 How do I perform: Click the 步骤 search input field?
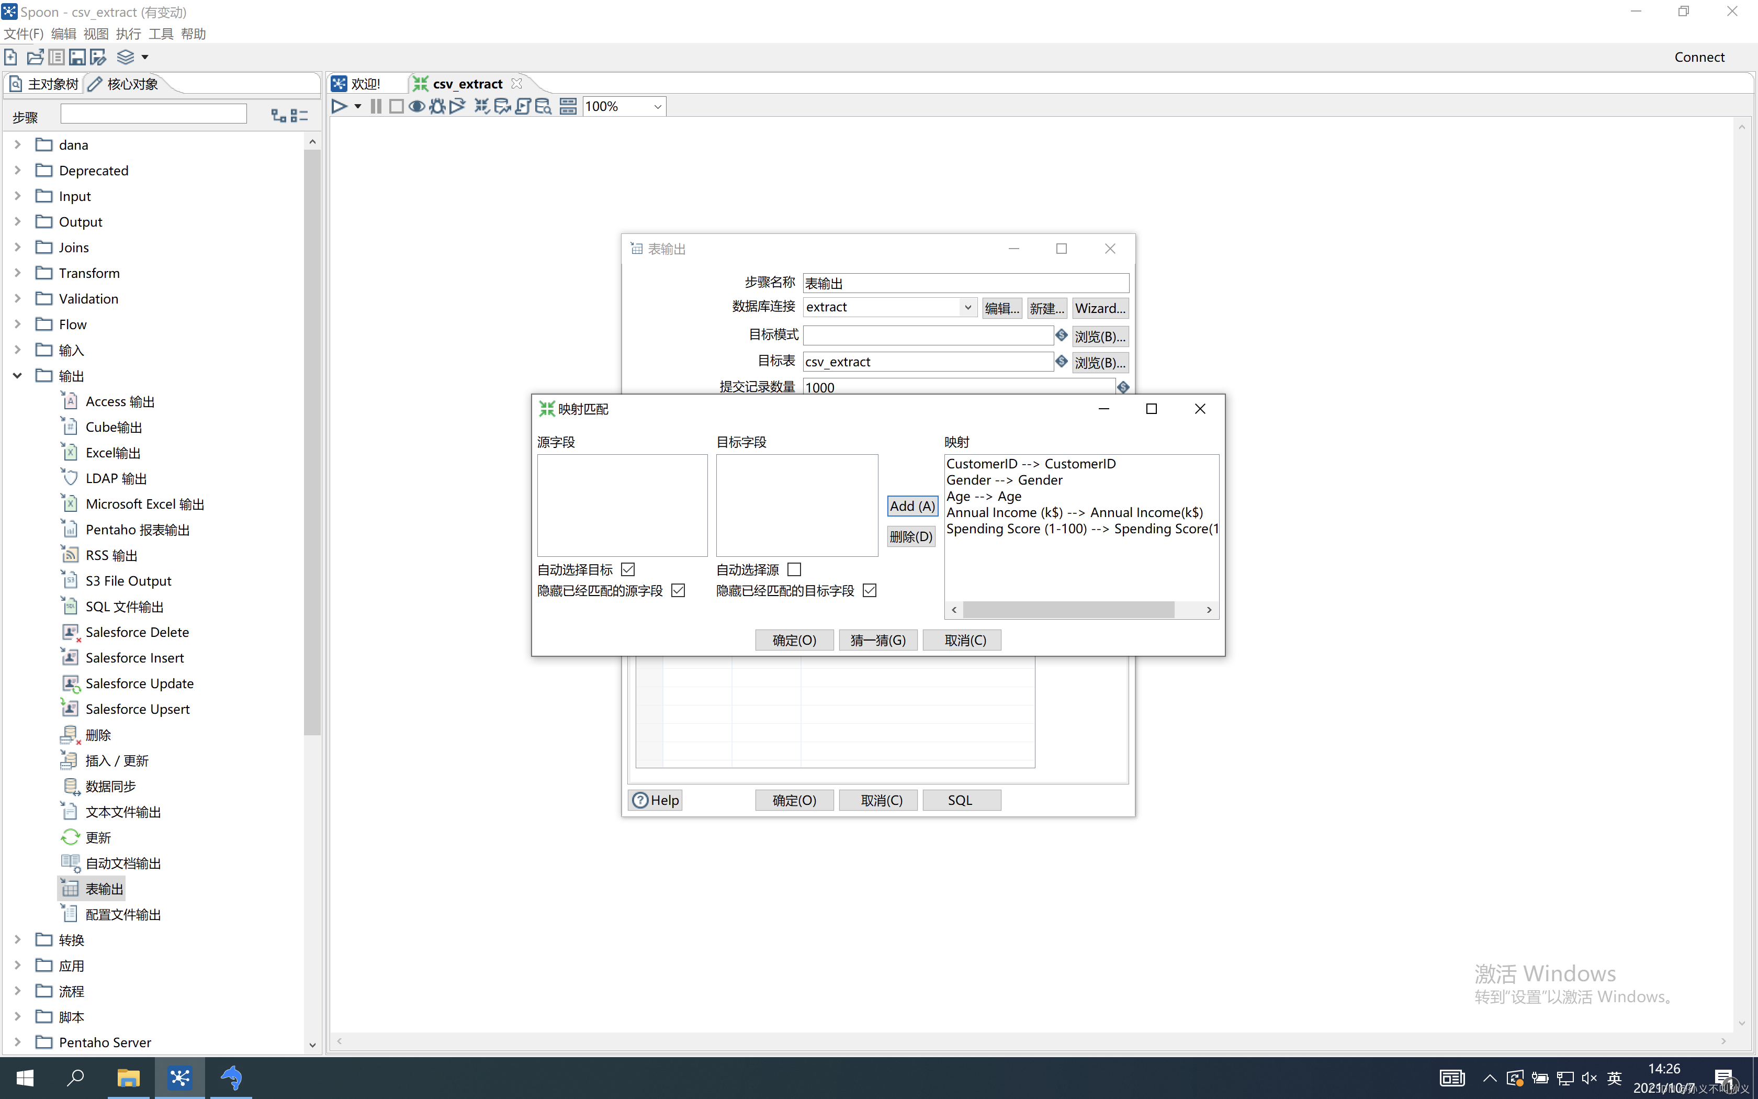point(153,115)
